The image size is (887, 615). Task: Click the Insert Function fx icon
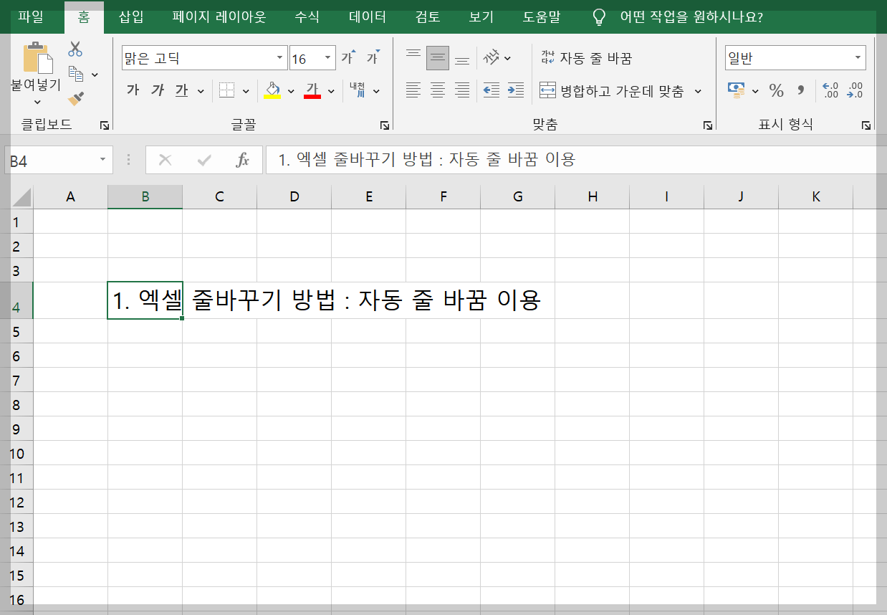243,159
